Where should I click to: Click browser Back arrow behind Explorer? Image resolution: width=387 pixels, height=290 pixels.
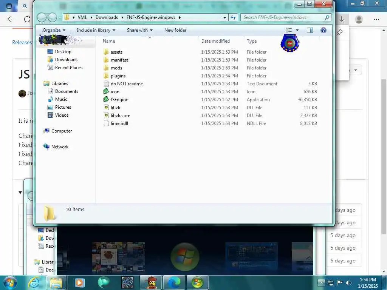pos(10,19)
